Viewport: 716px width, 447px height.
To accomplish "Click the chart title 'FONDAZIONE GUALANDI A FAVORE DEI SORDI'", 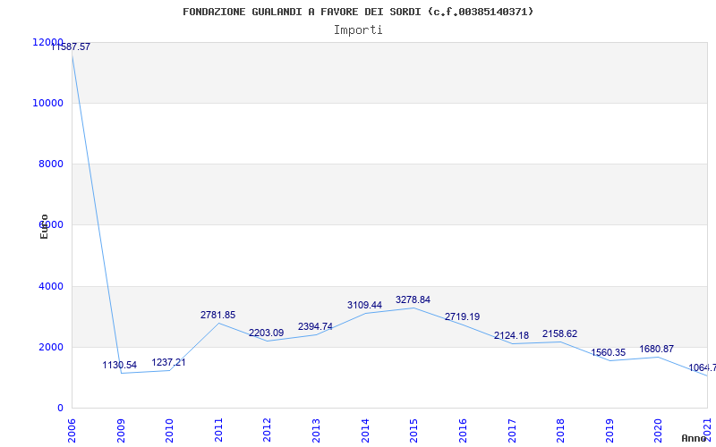I will point(358,12).
